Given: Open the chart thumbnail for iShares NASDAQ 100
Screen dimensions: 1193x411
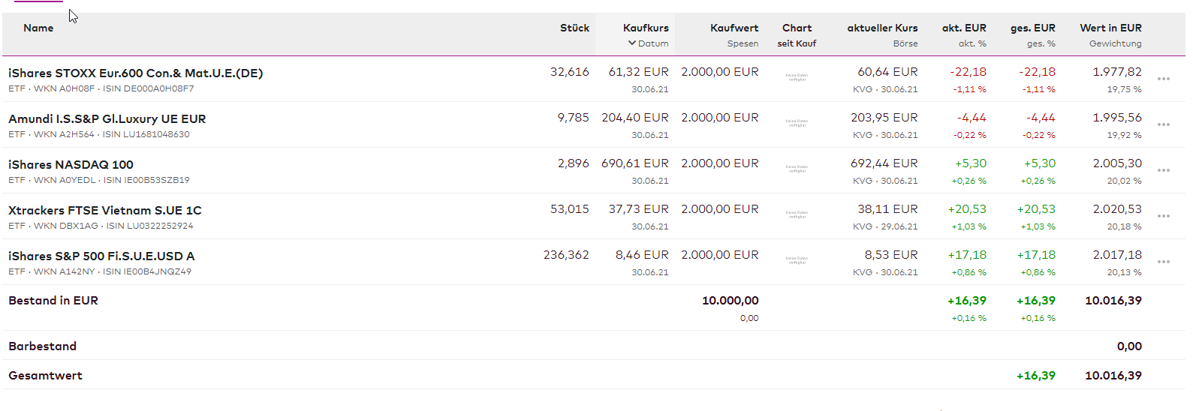Looking at the screenshot, I should 797,169.
